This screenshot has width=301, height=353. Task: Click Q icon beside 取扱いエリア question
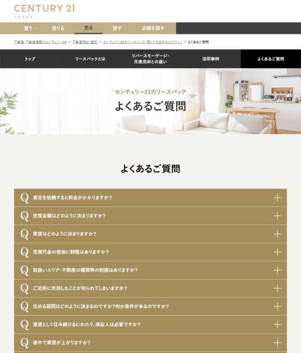(x=24, y=271)
